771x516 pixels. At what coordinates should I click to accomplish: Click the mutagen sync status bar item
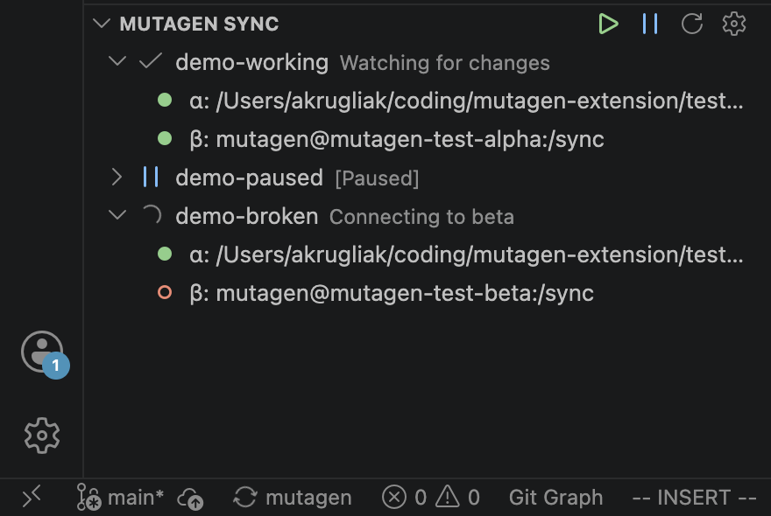[293, 498]
